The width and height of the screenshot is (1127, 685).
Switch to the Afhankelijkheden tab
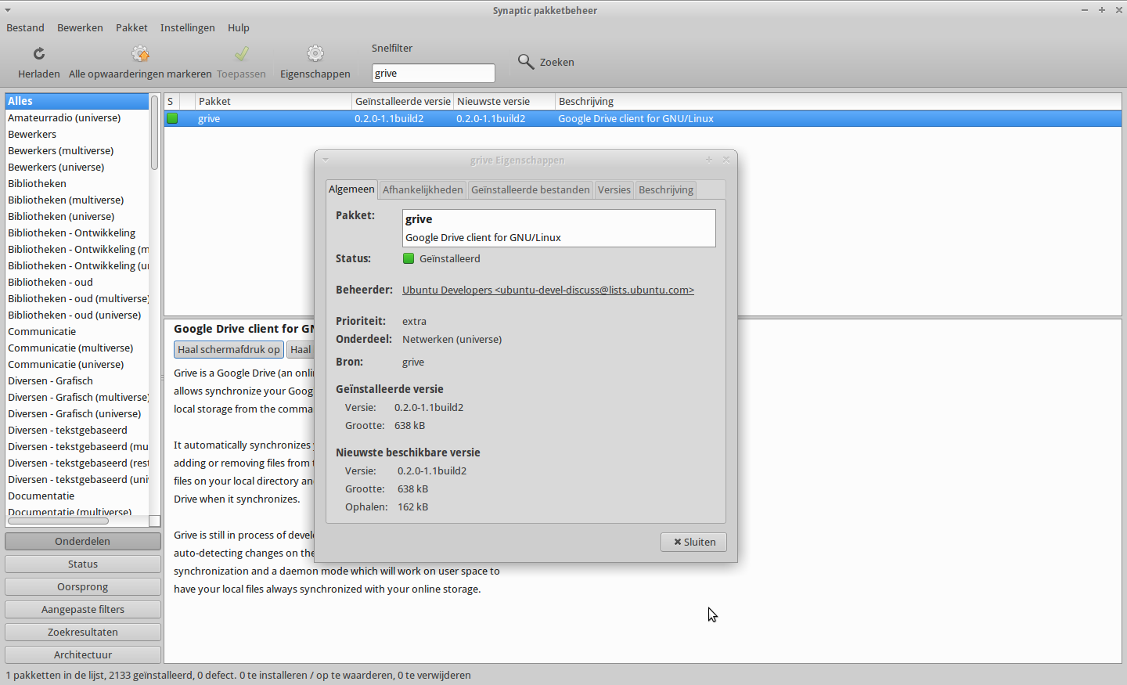pyautogui.click(x=423, y=189)
